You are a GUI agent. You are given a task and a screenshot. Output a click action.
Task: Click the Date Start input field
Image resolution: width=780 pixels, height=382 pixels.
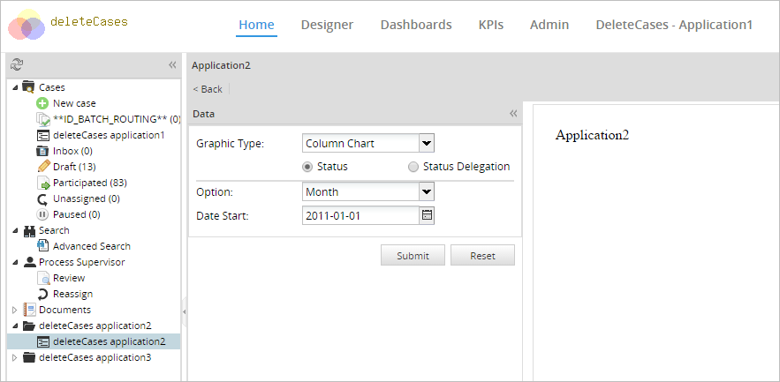[360, 214]
